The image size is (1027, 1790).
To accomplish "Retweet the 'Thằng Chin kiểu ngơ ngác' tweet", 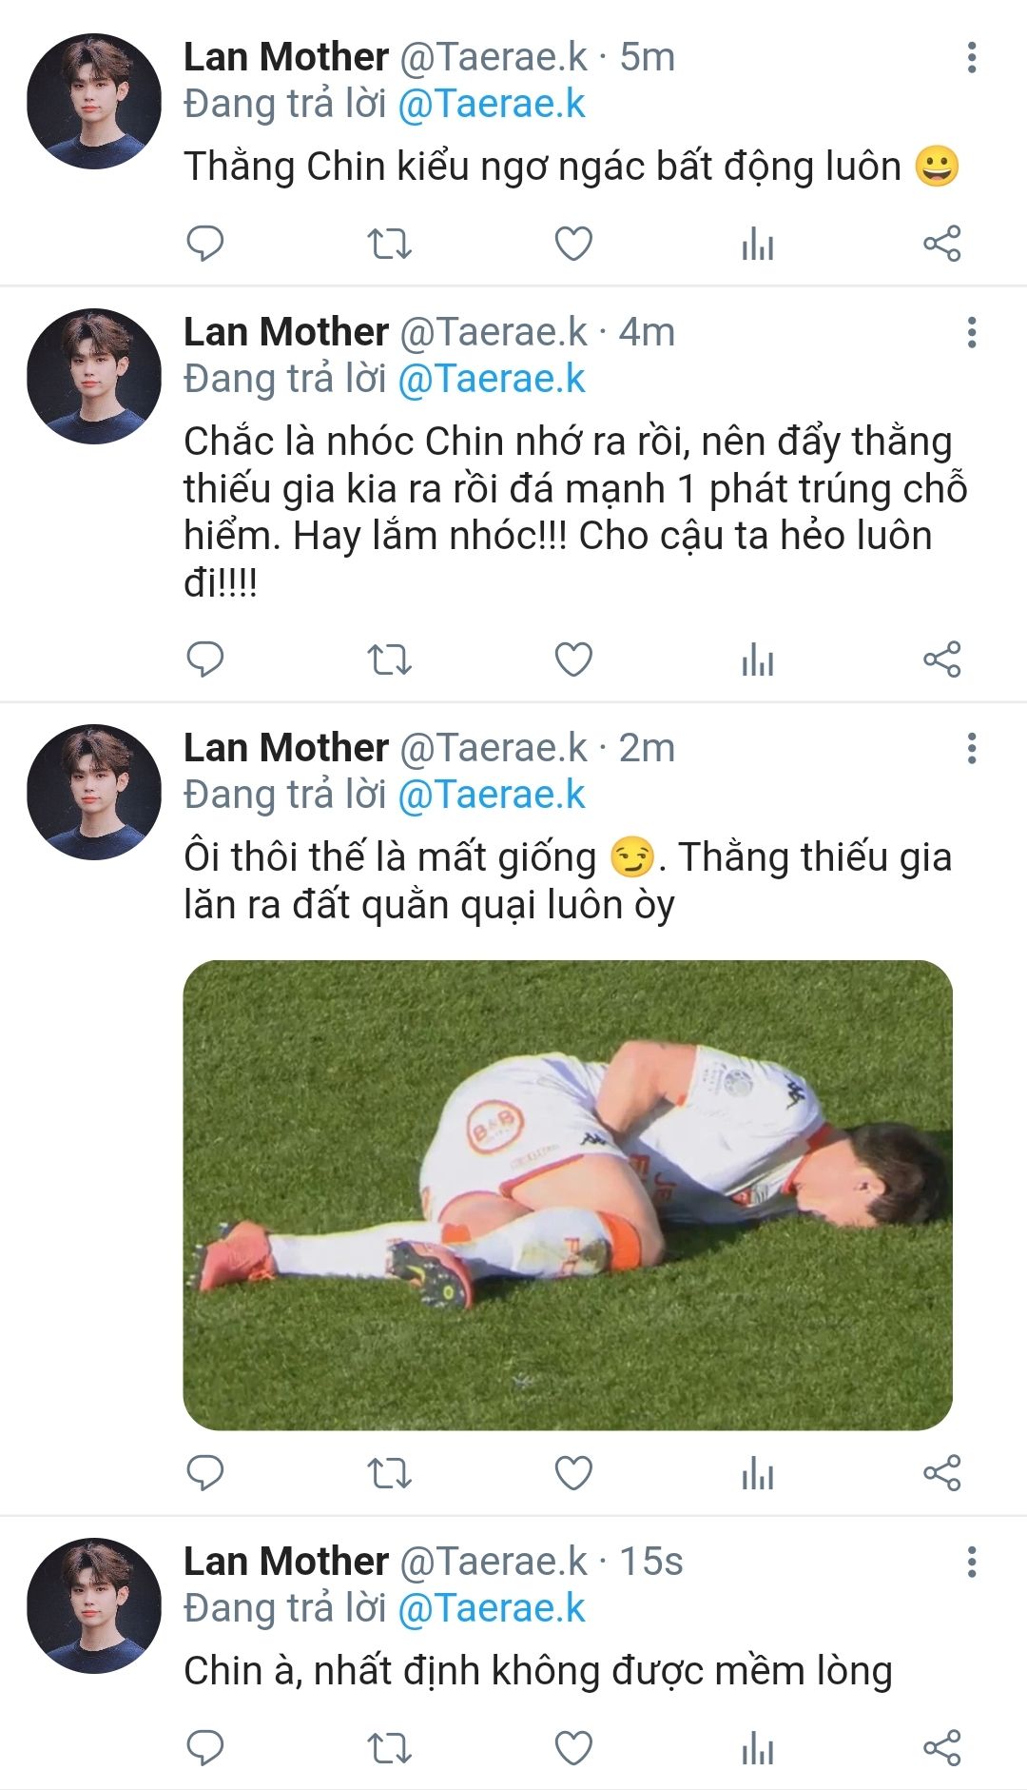I will (389, 244).
